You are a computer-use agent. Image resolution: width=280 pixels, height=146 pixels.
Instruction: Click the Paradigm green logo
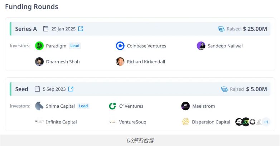pos(39,46)
